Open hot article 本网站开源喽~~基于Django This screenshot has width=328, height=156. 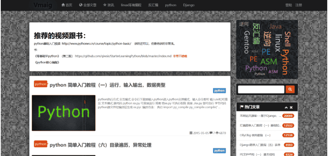[260, 116]
